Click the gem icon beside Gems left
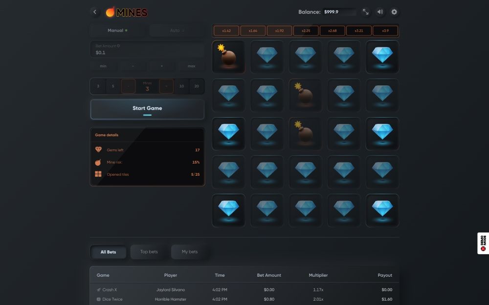The height and width of the screenshot is (305, 489). point(98,150)
